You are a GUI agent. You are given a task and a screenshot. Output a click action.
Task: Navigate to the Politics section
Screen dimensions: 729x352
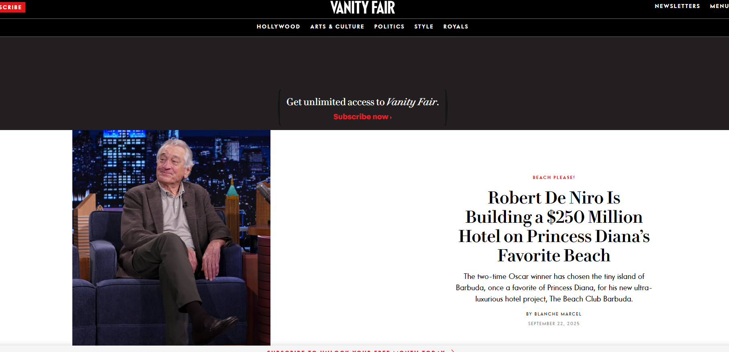coord(389,26)
